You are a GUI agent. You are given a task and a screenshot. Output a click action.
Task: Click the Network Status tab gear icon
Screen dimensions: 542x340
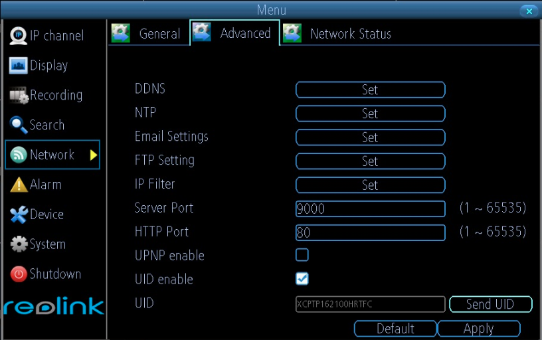(x=292, y=33)
